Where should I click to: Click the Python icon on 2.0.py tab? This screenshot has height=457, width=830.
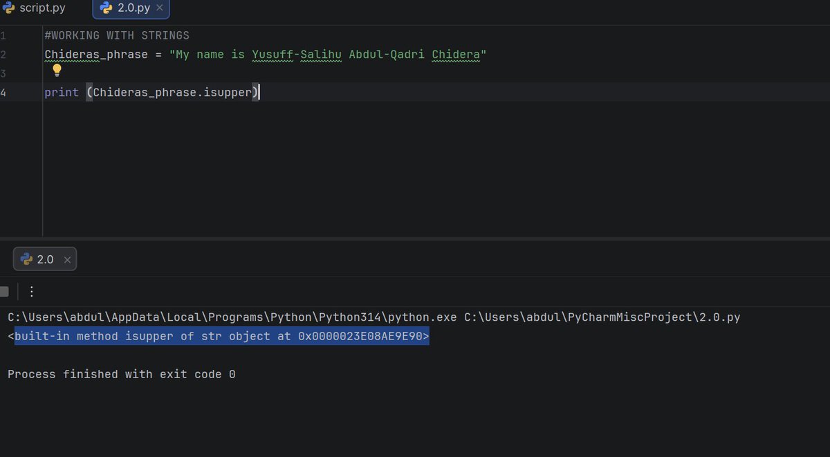click(106, 8)
